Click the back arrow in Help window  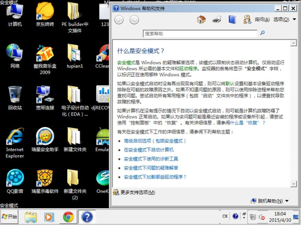tap(119, 20)
